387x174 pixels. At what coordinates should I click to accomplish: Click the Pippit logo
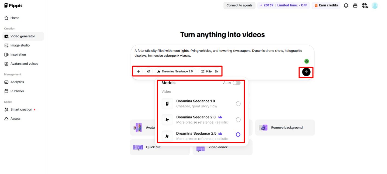(13, 5)
